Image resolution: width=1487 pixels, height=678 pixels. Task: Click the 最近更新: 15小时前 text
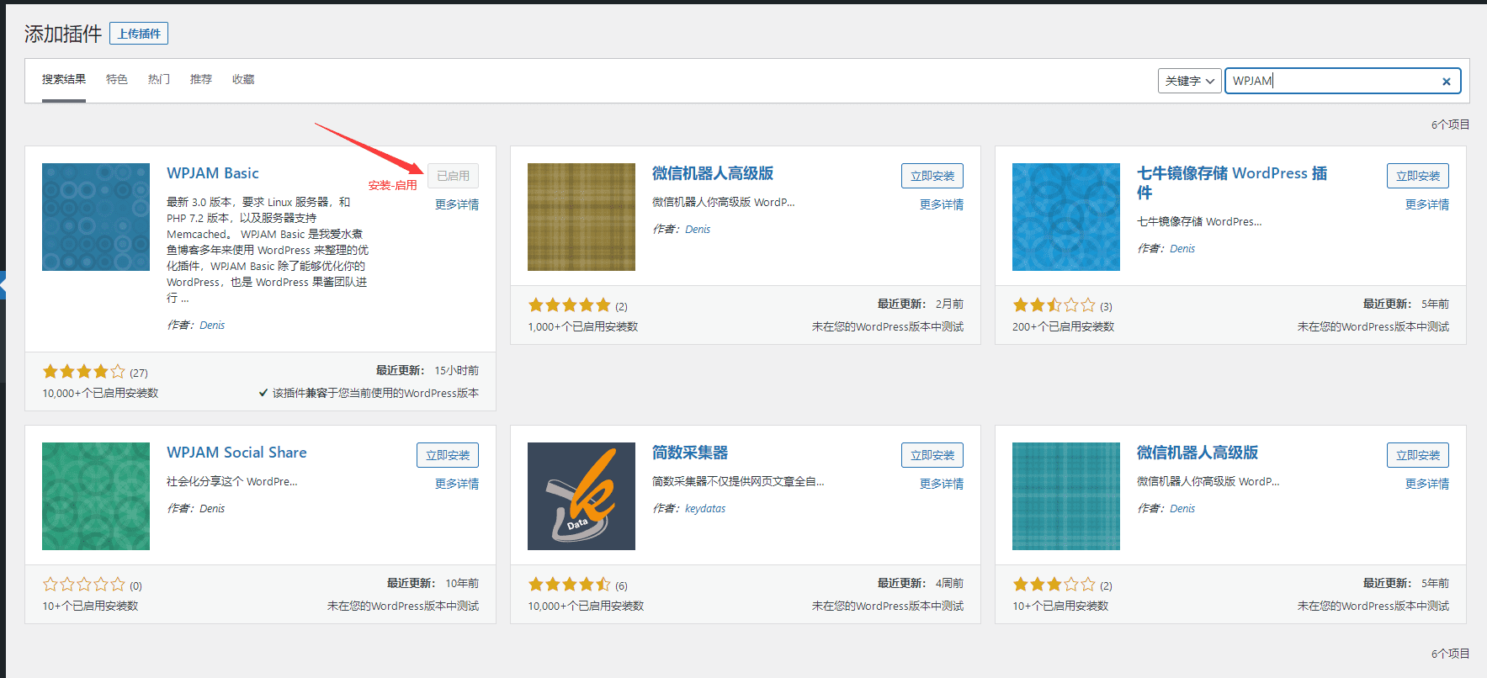(428, 370)
